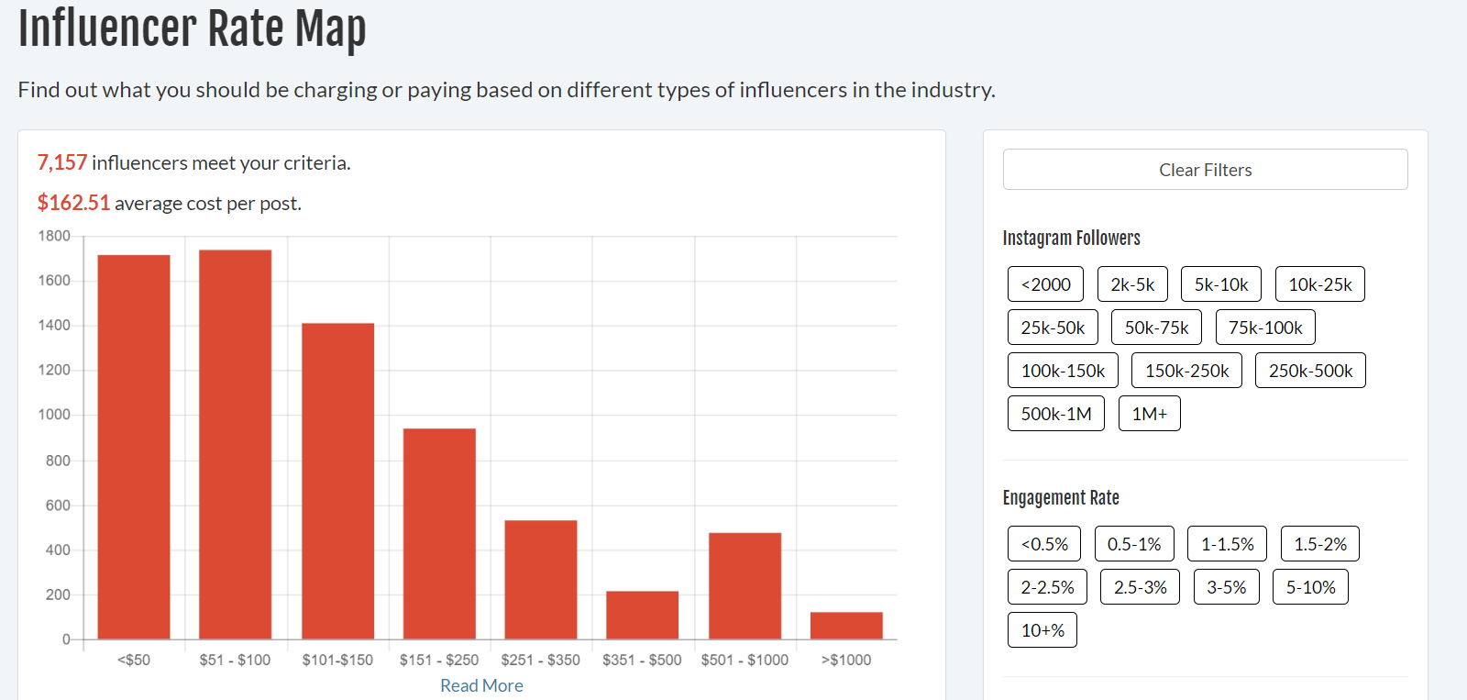This screenshot has height=700, width=1467.
Task: Choose the 10+% engagement rate filter
Action: click(1042, 630)
